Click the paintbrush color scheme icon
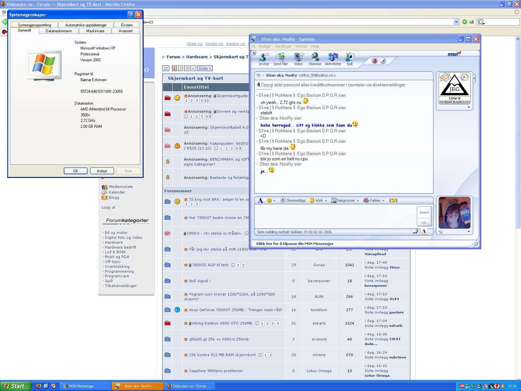Screen dimensions: 521x391 383,61
